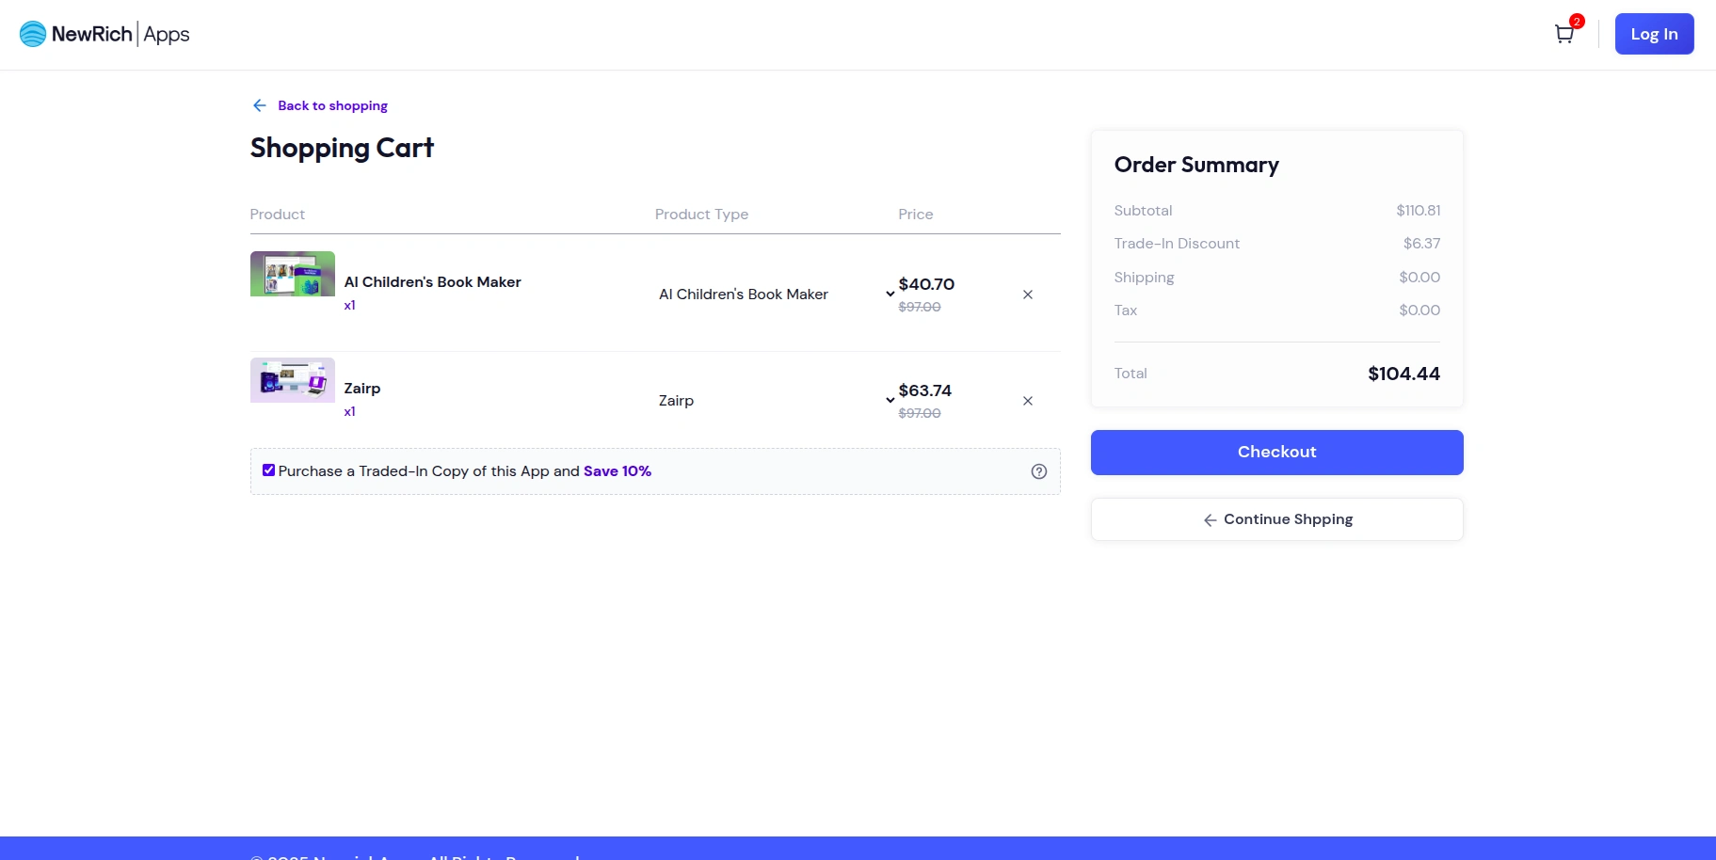
Task: Open the help question-mark icon on the trade-in row
Action: coord(1039,471)
